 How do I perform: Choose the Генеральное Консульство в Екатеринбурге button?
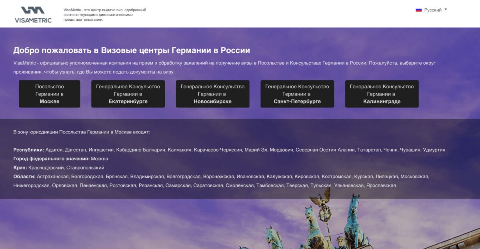[128, 94]
